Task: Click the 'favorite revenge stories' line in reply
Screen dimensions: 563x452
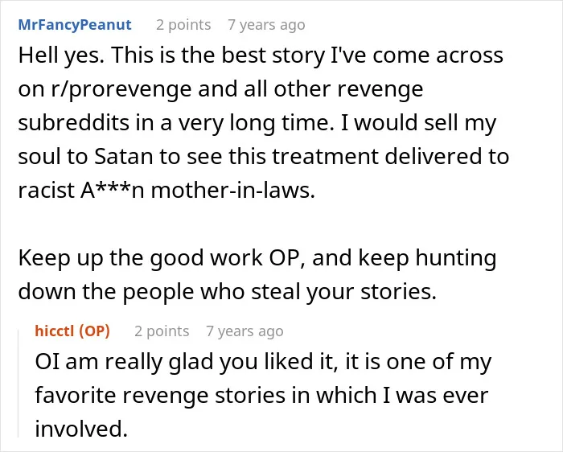Action: [x=261, y=395]
